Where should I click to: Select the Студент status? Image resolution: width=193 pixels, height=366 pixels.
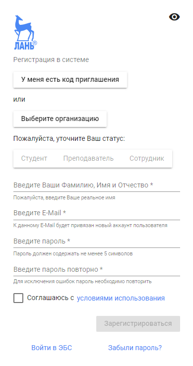coord(34,159)
